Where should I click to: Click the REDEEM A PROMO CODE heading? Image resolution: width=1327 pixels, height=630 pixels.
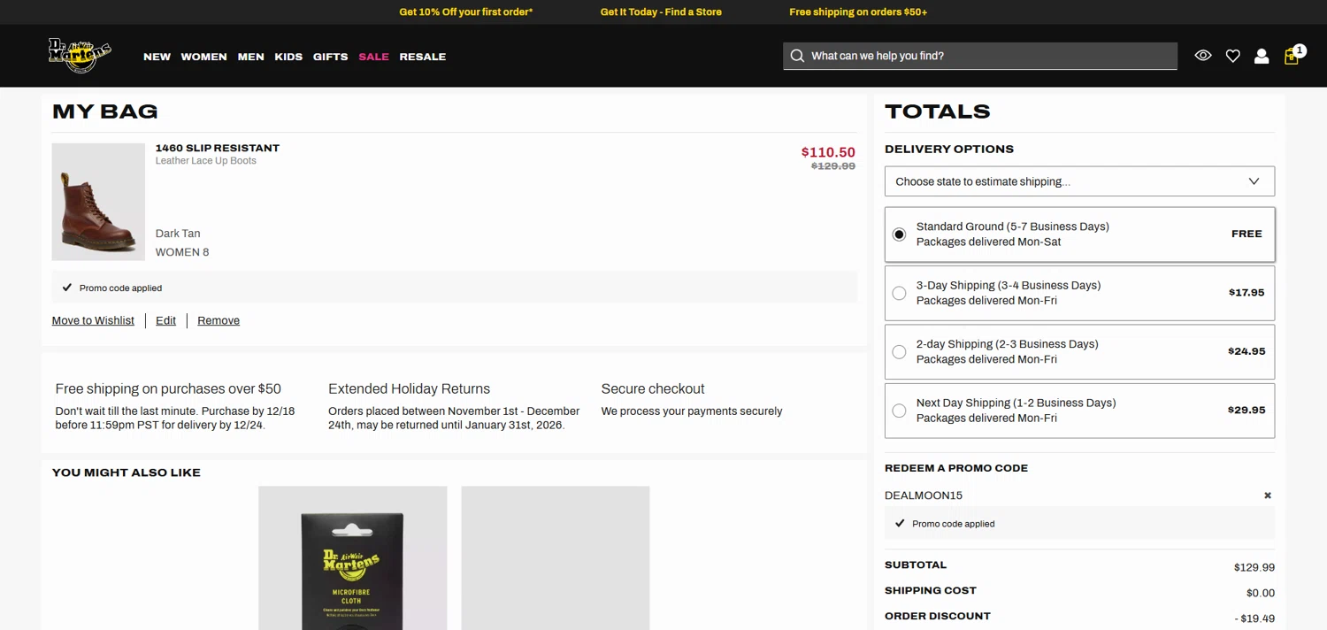coord(956,468)
